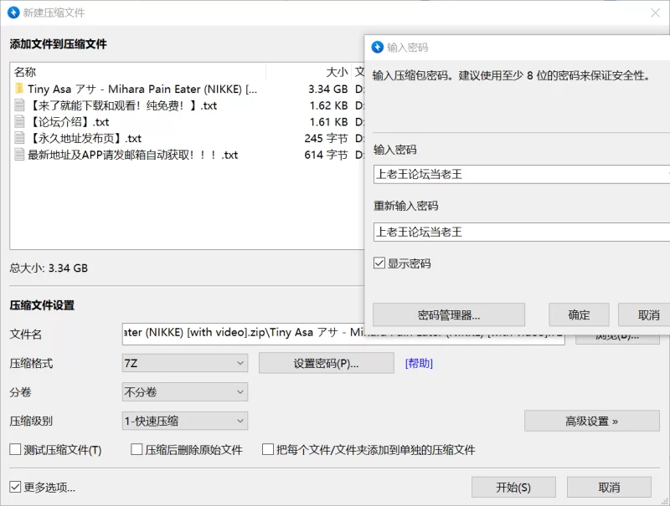Toggle the 显示密码 checkbox
The width and height of the screenshot is (670, 506).
(x=379, y=263)
